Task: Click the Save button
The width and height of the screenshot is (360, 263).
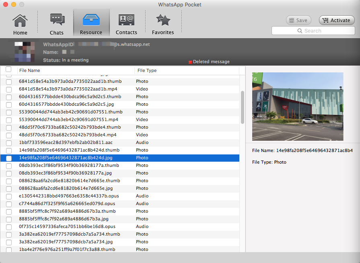Action: (298, 21)
